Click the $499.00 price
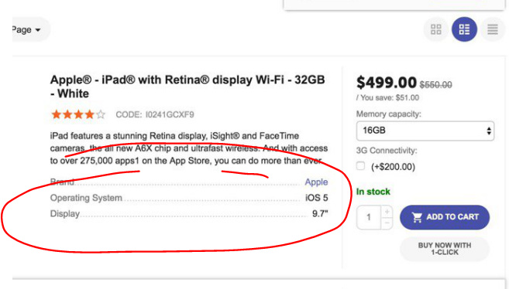Screen dimensions: 509x289 (x=387, y=83)
